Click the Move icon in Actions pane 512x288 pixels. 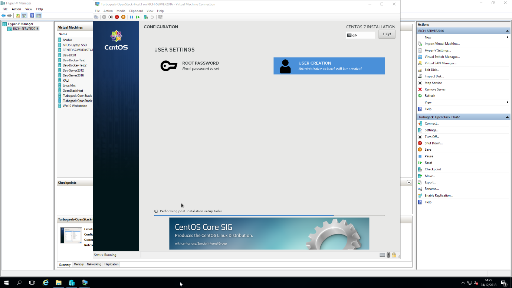click(420, 176)
